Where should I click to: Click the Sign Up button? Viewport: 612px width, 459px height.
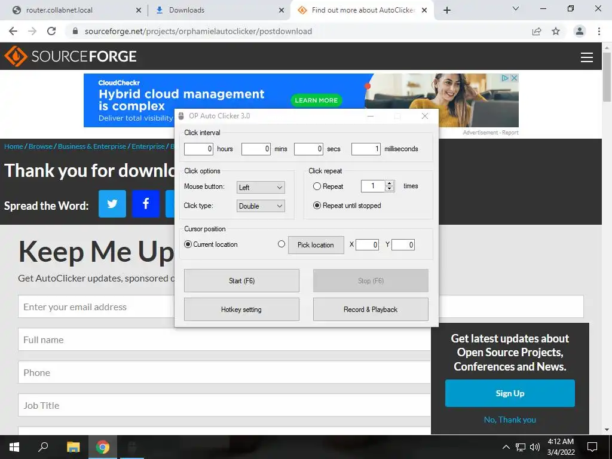[510, 393]
